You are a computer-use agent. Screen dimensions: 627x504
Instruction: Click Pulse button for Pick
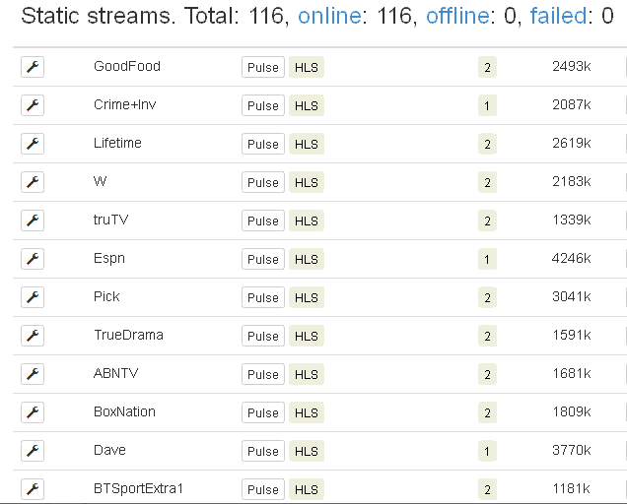(x=263, y=296)
